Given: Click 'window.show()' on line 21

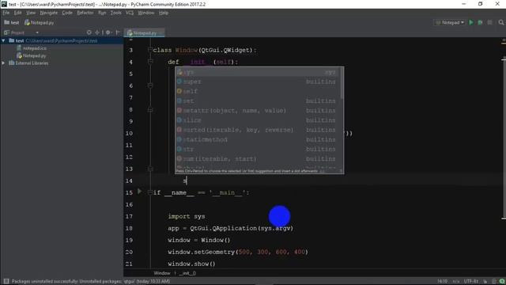Looking at the screenshot, I should (191, 264).
